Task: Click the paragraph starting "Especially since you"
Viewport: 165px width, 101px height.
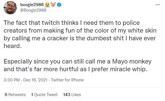Action: 78,65
